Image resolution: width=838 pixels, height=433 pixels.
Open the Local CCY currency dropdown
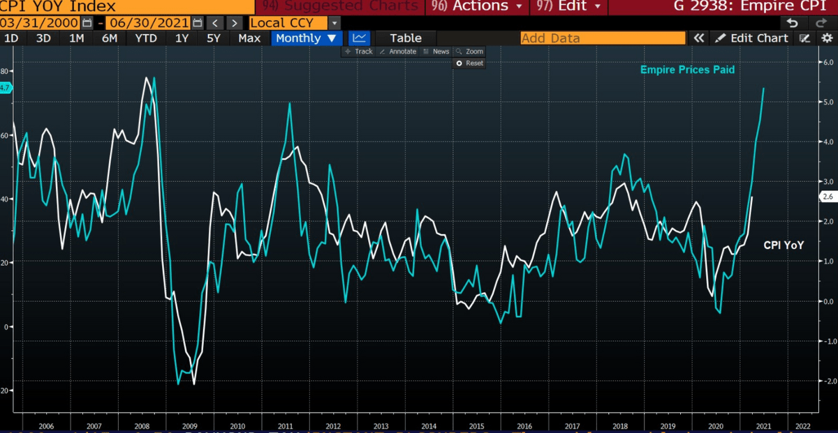tap(334, 23)
